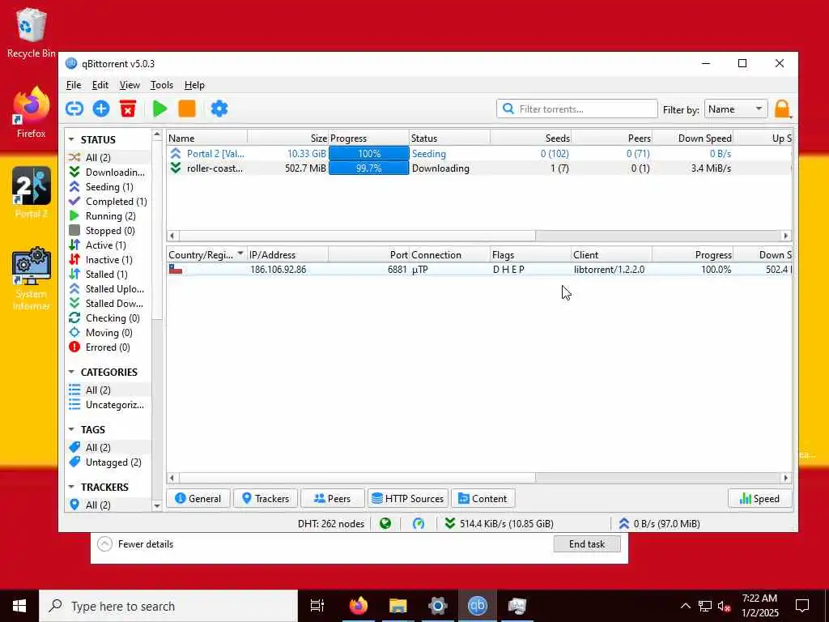
Task: Click the 99.7% progress bar
Action: pos(368,168)
